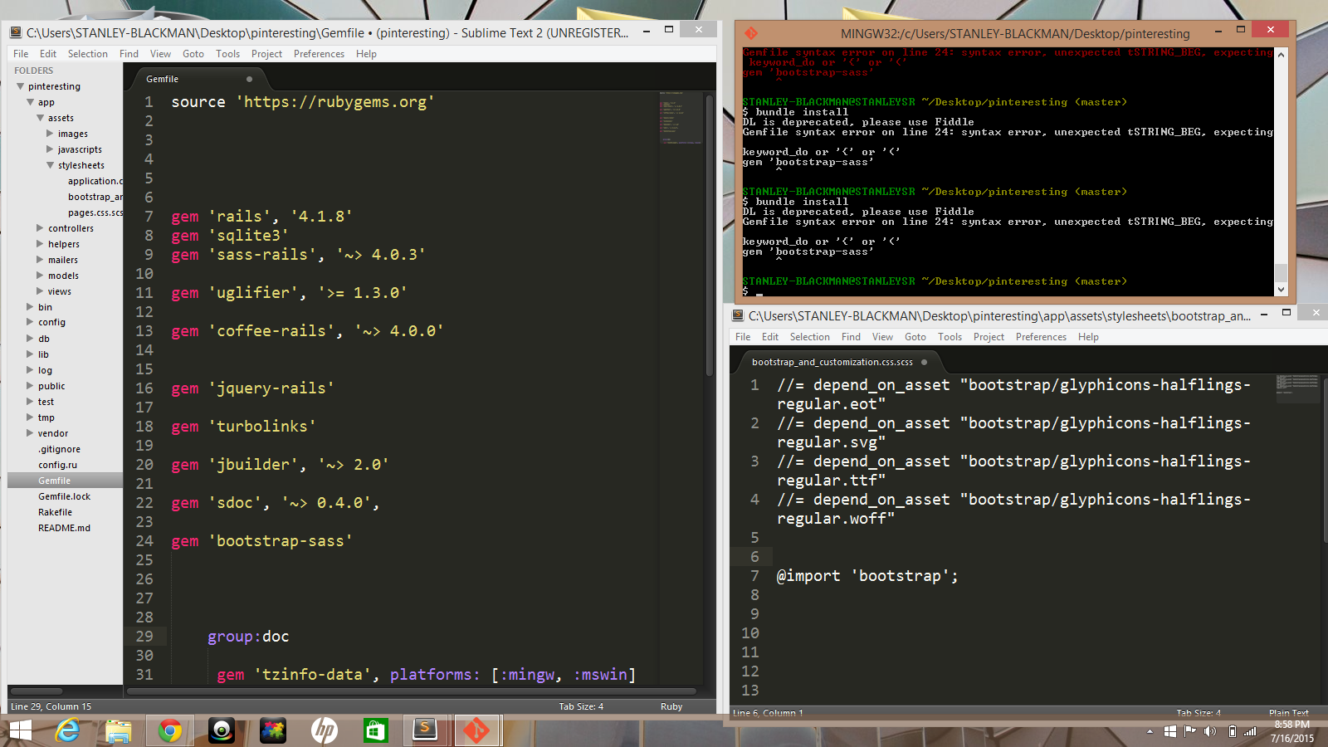Viewport: 1328px width, 747px height.
Task: Open the webcam app icon in the taskbar
Action: [222, 730]
